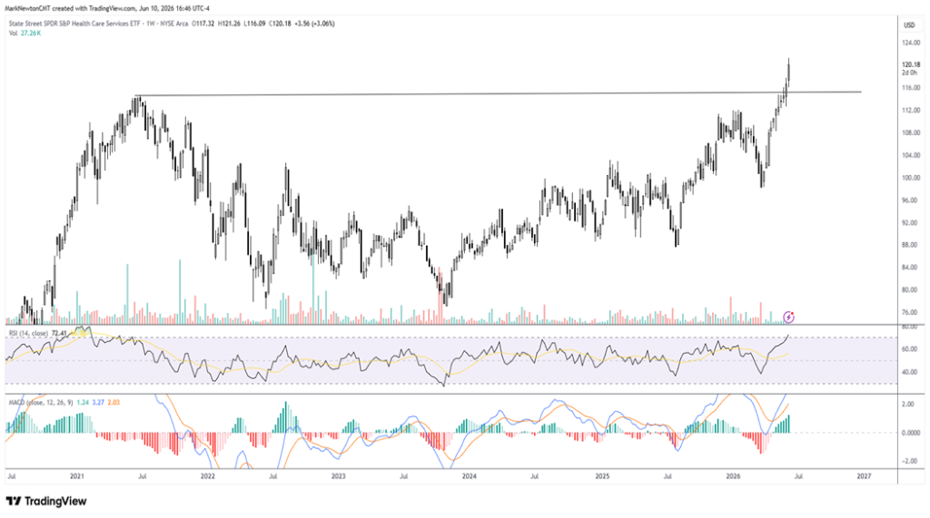
Task: Click the 76.00 price axis label
Action: [910, 312]
